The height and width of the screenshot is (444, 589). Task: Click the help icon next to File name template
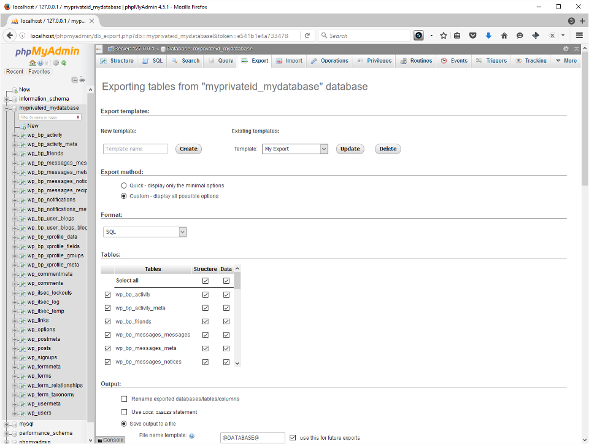tap(191, 436)
